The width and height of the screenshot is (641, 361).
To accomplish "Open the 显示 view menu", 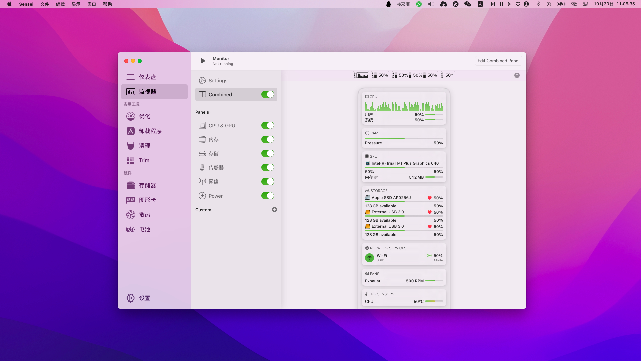I will [76, 4].
